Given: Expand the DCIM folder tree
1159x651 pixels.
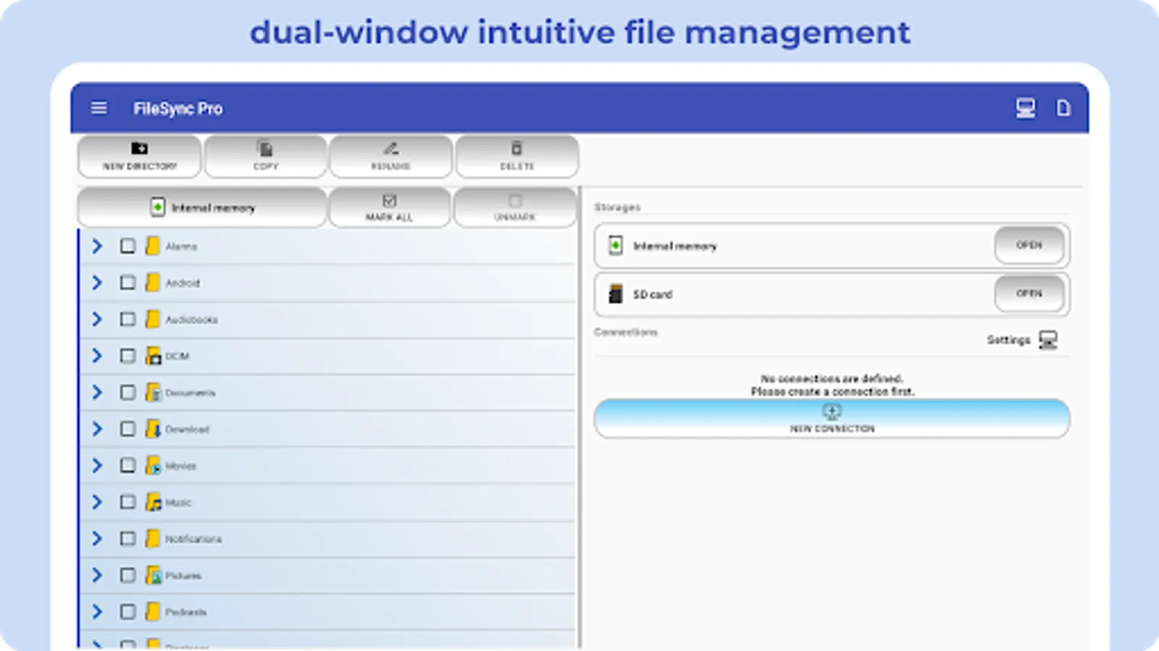Looking at the screenshot, I should click(x=97, y=356).
